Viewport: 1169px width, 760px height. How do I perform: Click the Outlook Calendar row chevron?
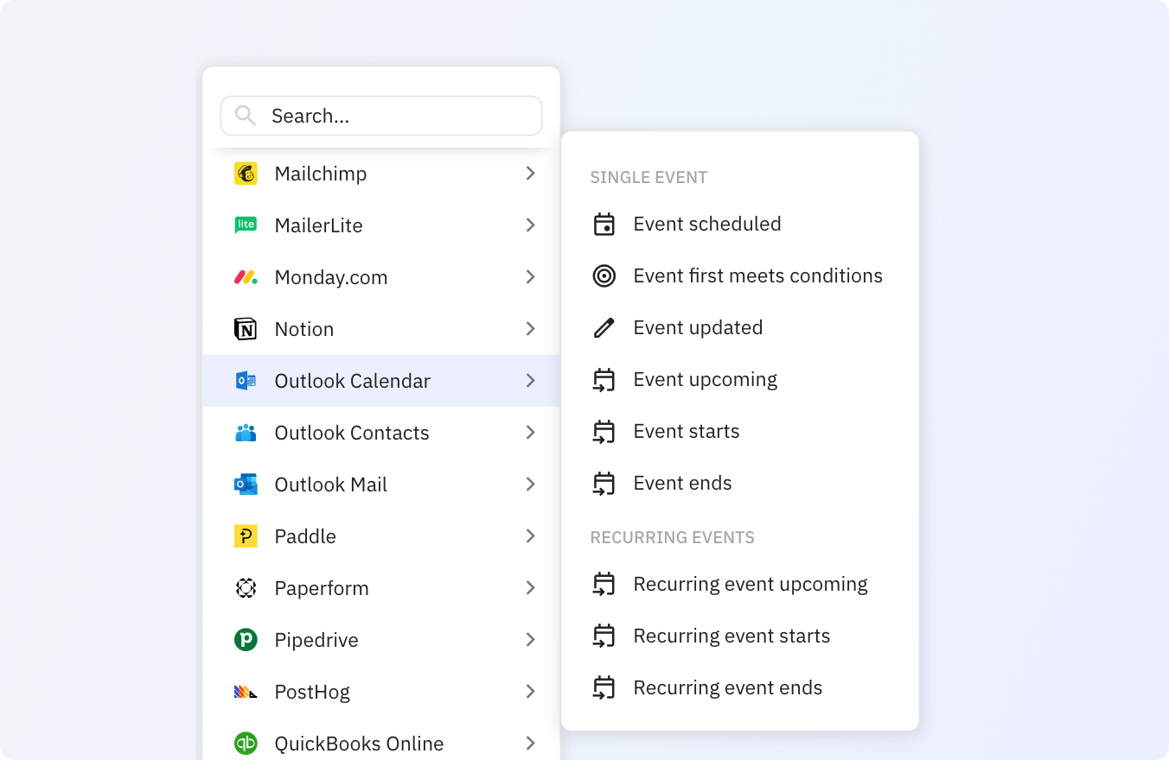pos(531,381)
